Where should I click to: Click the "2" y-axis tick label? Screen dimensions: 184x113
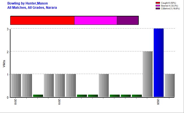pos(8,52)
